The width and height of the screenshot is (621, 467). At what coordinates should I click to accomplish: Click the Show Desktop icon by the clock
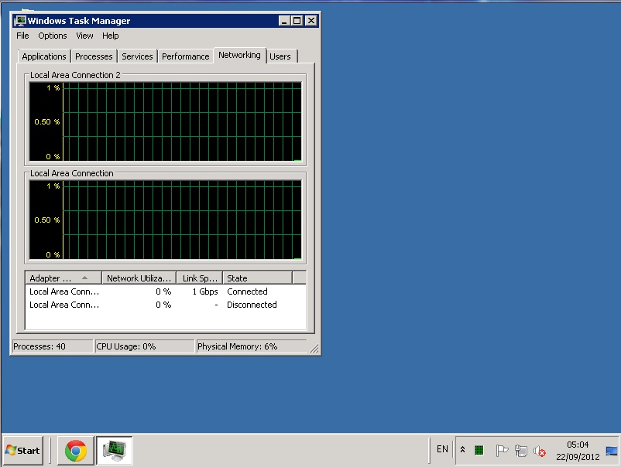coord(612,451)
